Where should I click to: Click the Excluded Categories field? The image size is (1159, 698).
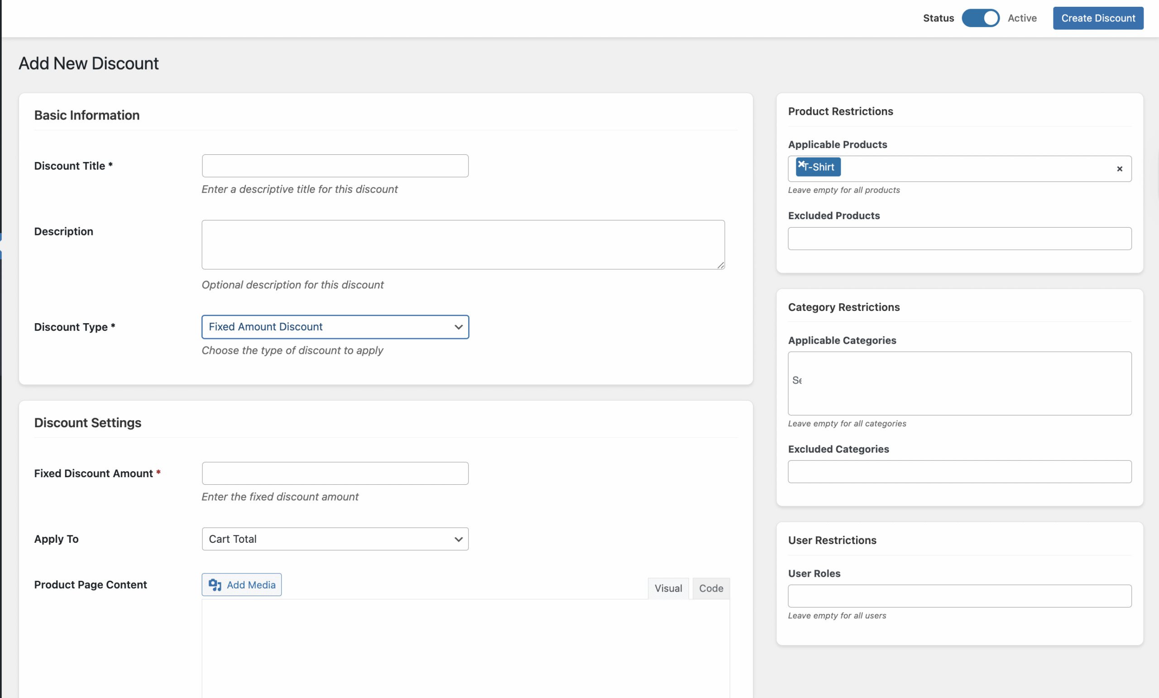(959, 472)
